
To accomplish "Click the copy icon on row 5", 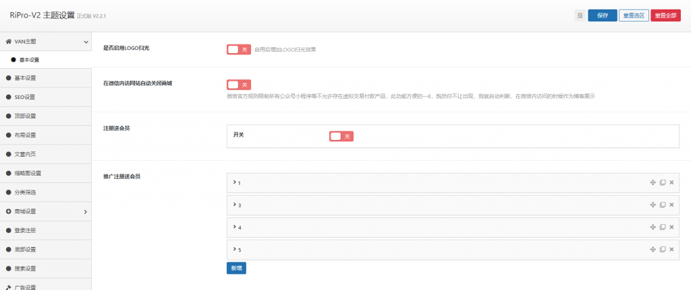I will pos(663,250).
